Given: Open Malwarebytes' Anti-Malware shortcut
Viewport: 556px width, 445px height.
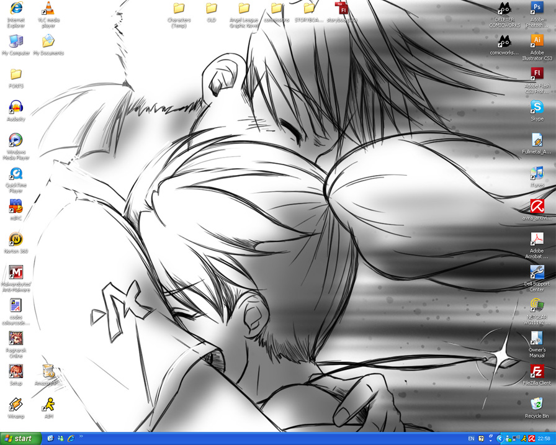Looking at the screenshot, I should 16,279.
